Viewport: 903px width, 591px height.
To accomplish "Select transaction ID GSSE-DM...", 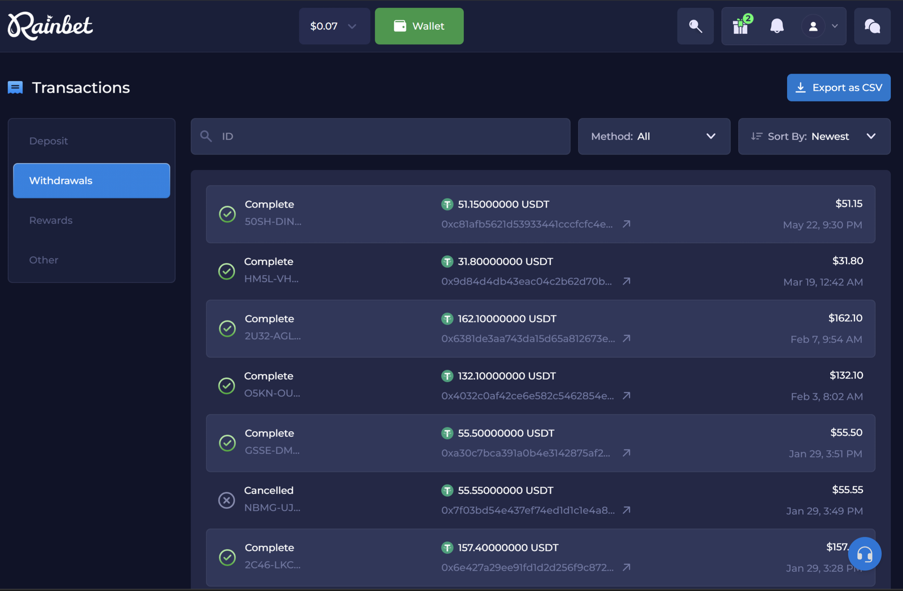I will (272, 450).
